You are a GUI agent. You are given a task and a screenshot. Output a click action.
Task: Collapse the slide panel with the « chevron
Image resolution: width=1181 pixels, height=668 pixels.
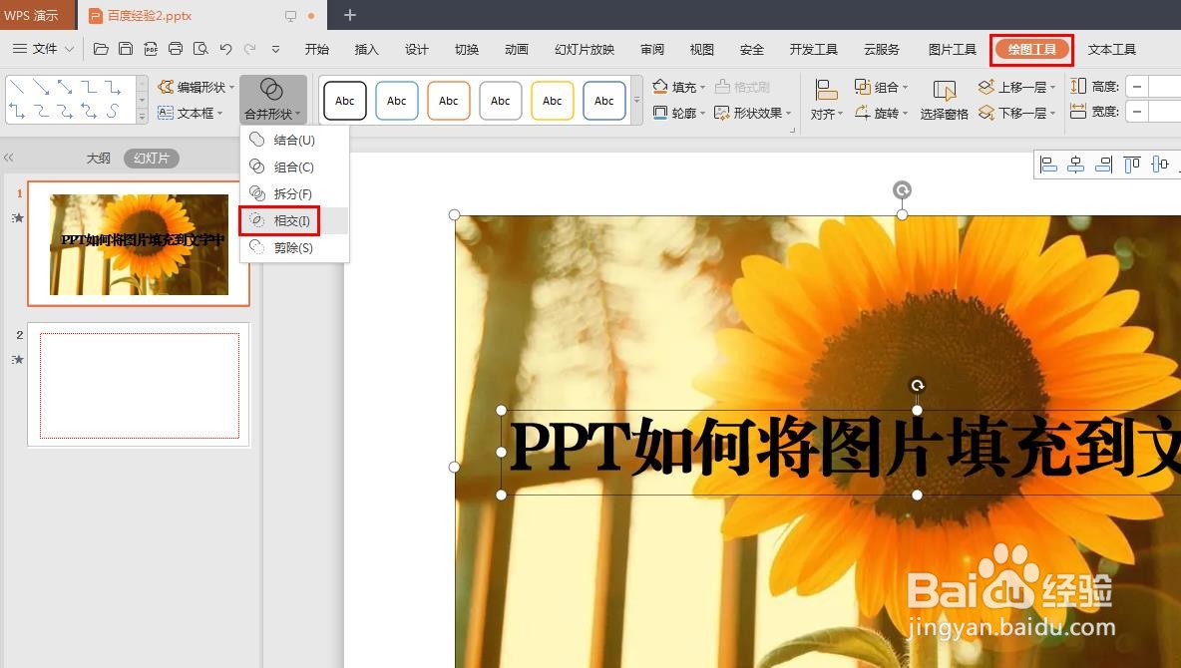pos(10,157)
